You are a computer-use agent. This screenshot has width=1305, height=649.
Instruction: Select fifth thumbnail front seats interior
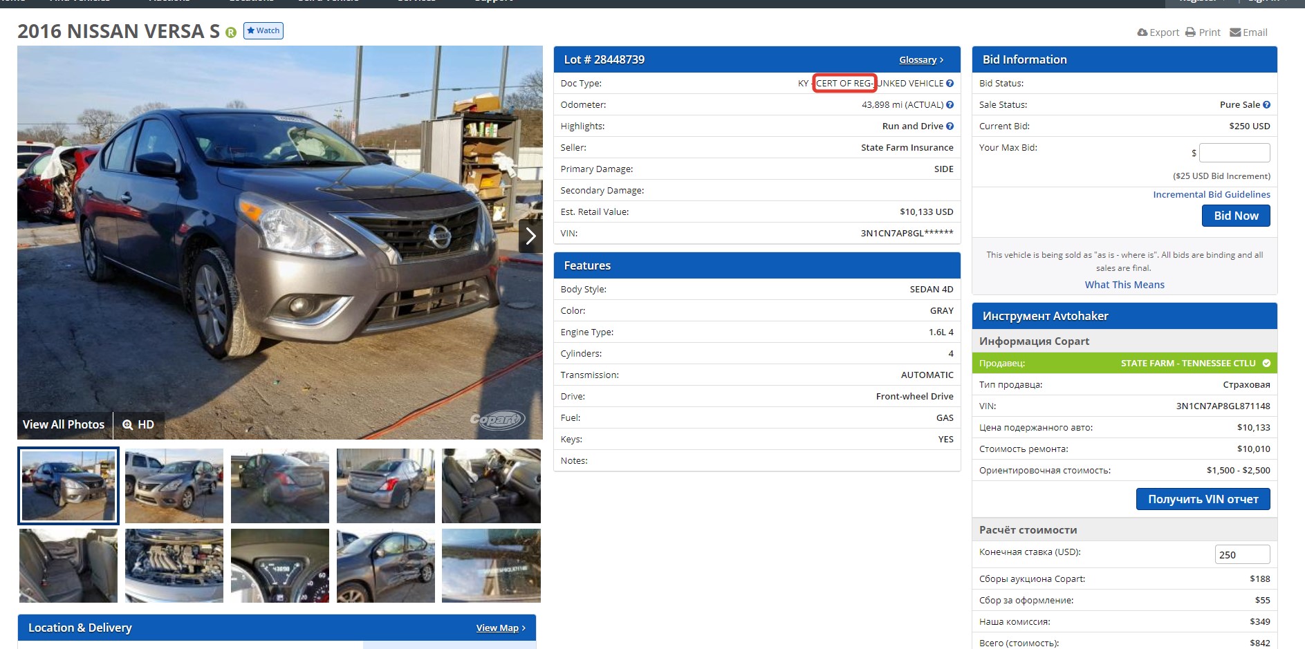pos(491,486)
